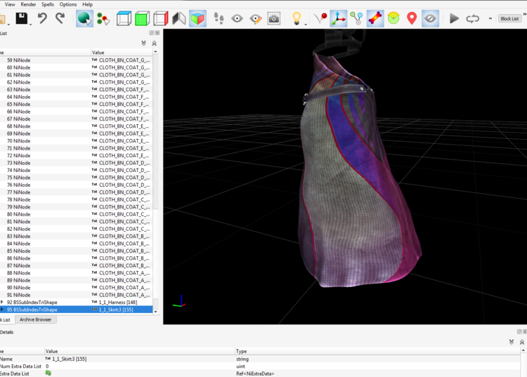527x377 pixels.
Task: Click the block list scroll up arrow
Action: 155,52
